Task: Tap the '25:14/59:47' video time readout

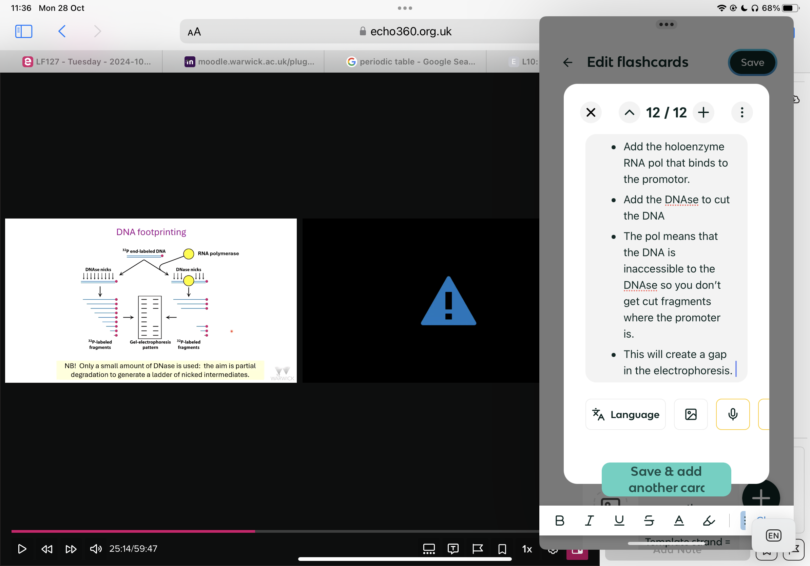Action: [133, 549]
